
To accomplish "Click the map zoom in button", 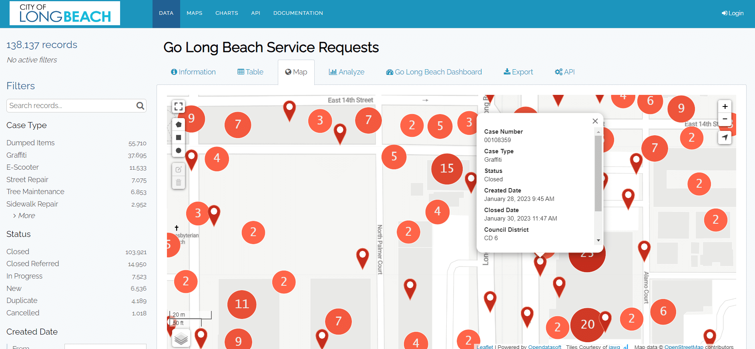I will click(x=725, y=106).
